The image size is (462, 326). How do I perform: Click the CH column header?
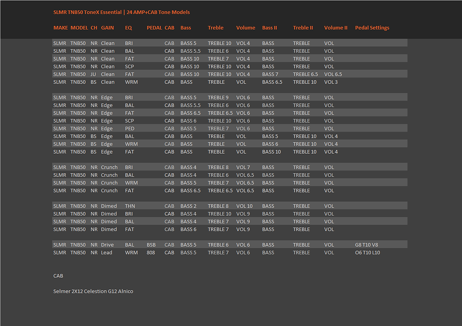[94, 28]
